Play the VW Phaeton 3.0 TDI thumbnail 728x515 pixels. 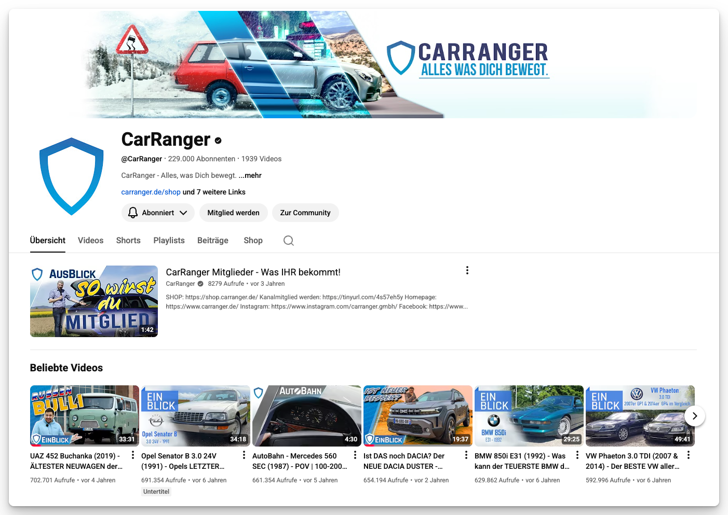pos(640,416)
